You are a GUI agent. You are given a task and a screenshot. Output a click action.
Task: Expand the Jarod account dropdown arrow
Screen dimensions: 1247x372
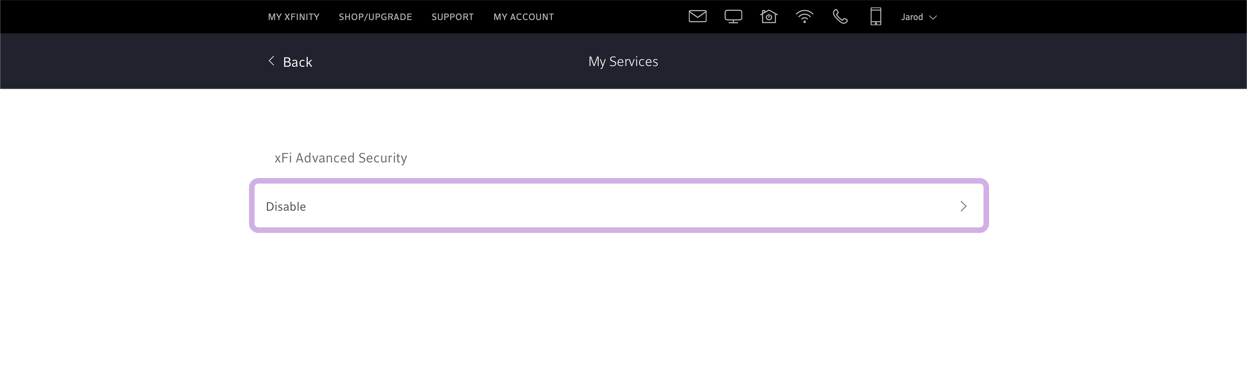point(933,17)
